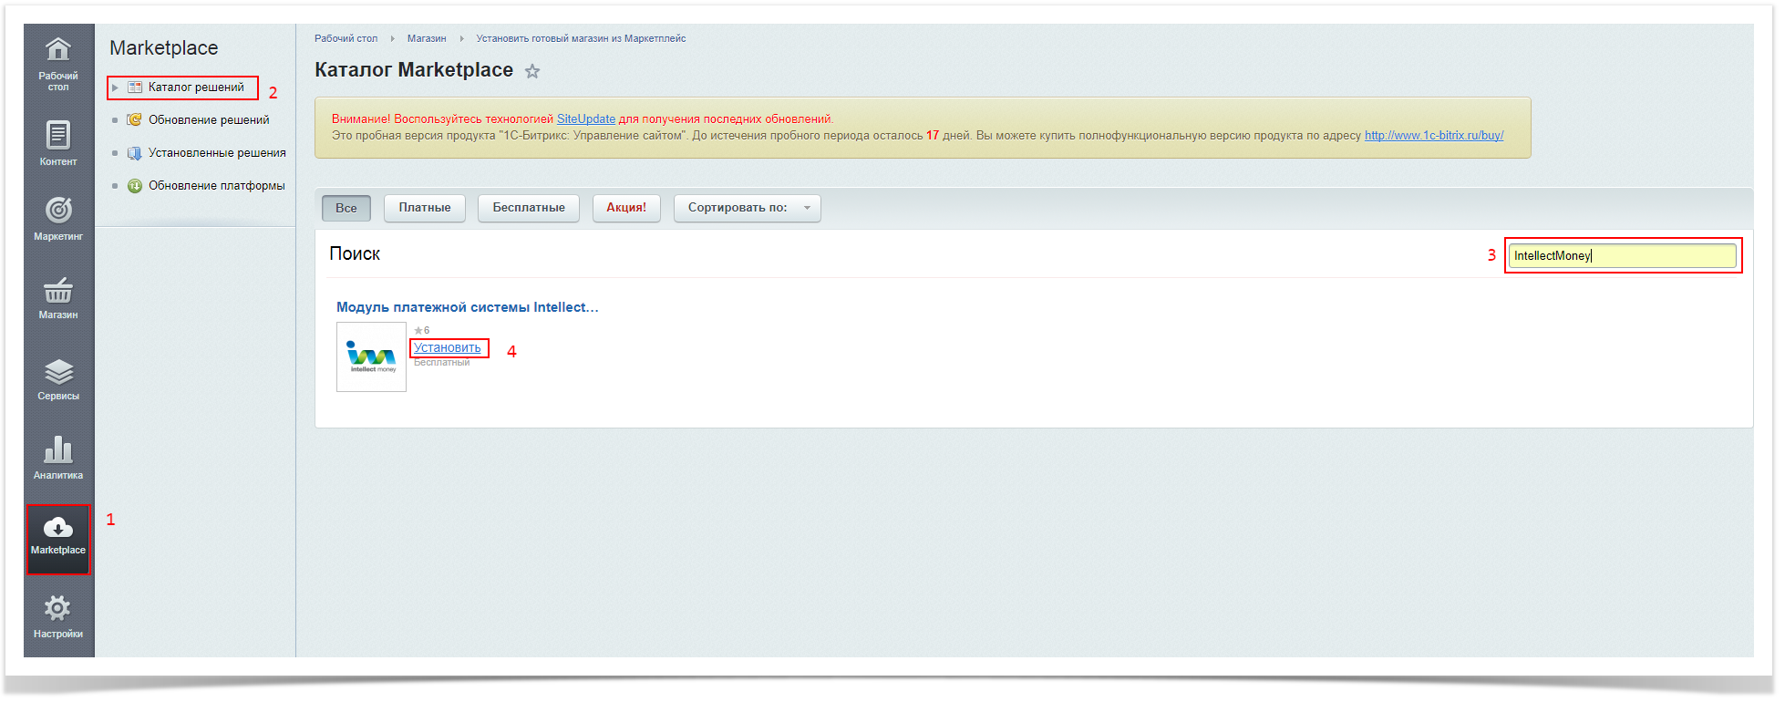Open the Сервисы sidebar section
The width and height of the screenshot is (1785, 702).
coord(58,378)
